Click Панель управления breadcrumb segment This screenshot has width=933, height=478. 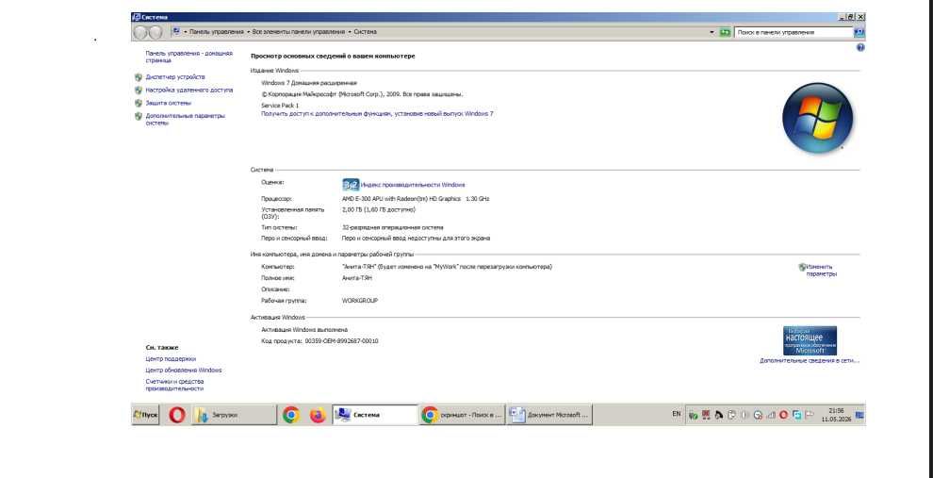[x=217, y=32]
